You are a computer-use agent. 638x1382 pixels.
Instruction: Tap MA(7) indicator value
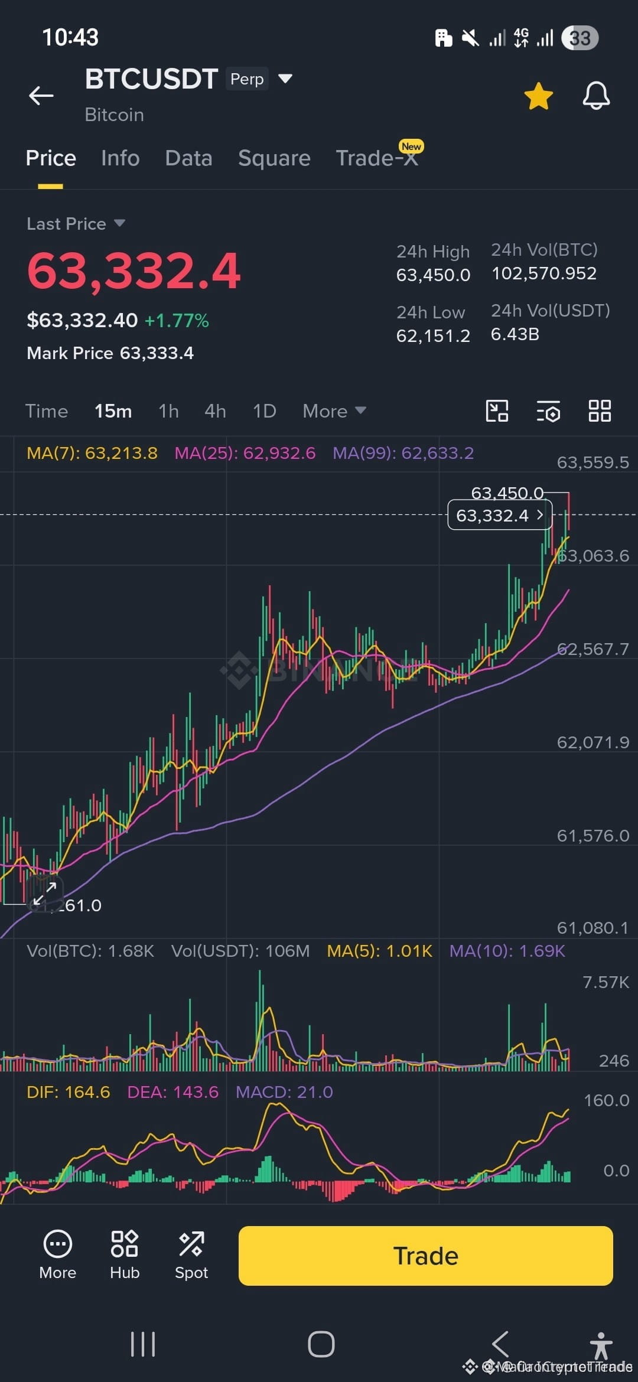[x=92, y=453]
